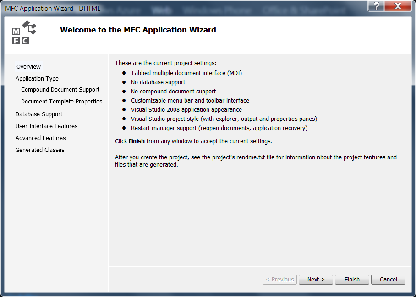The image size is (416, 297).
Task: Click 'These are the current project settings:' text
Action: [x=165, y=63]
